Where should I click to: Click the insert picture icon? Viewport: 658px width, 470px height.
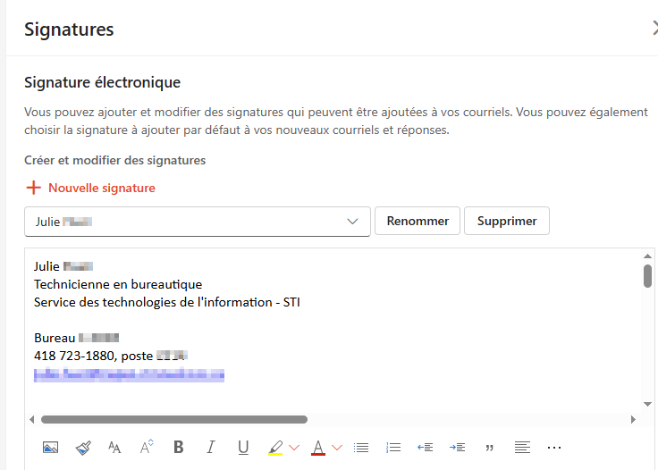click(x=50, y=448)
